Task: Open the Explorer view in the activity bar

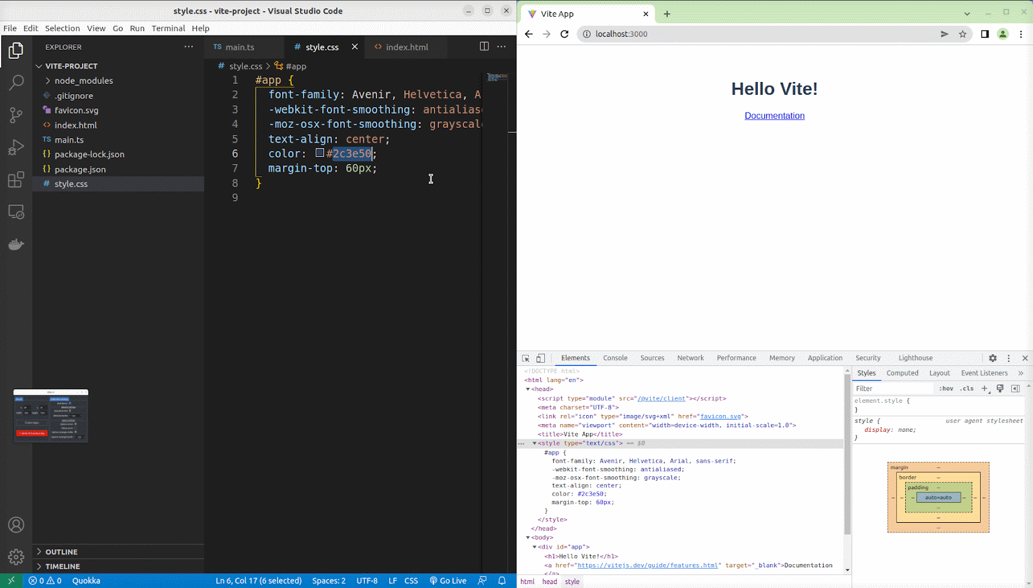Action: 16,50
